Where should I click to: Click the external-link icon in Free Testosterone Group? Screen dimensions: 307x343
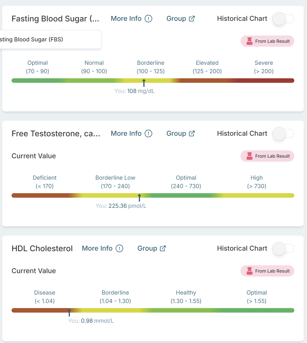point(192,133)
